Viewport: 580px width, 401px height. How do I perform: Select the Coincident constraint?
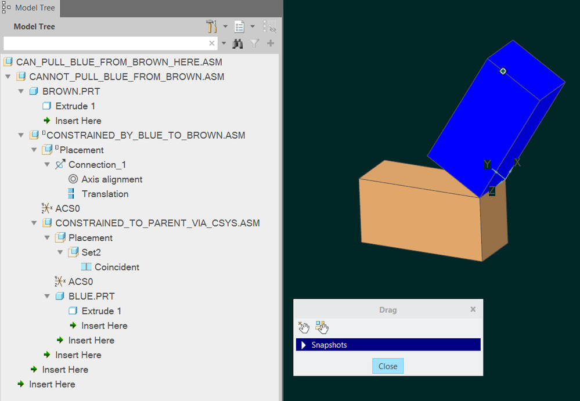pyautogui.click(x=117, y=267)
